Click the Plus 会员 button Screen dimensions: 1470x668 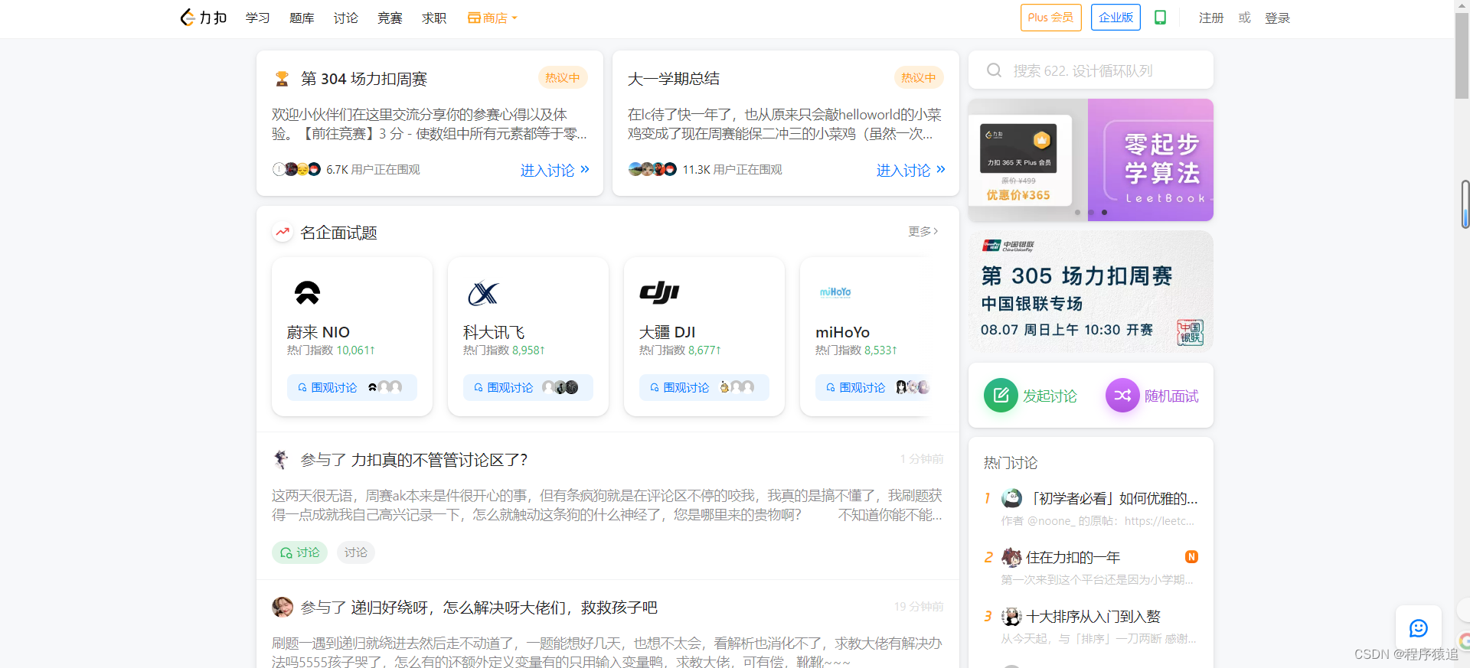[x=1050, y=18]
